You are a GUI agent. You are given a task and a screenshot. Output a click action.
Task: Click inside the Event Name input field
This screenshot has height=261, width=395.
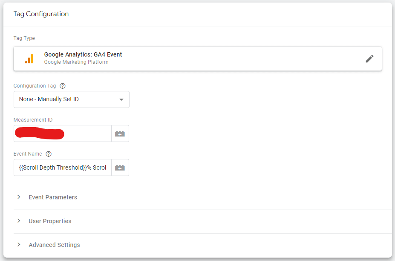coord(63,167)
